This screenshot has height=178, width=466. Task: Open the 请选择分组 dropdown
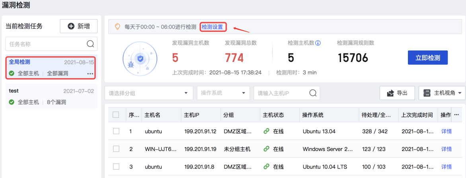click(148, 93)
